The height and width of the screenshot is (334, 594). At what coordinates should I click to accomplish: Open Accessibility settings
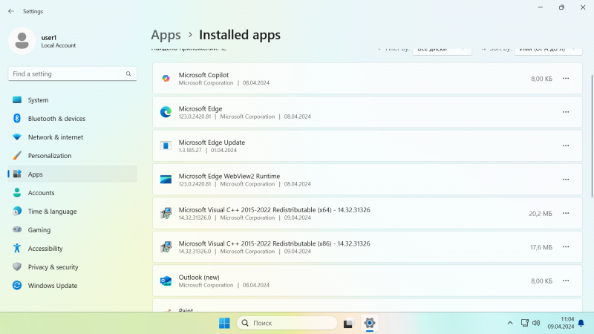click(x=72, y=249)
